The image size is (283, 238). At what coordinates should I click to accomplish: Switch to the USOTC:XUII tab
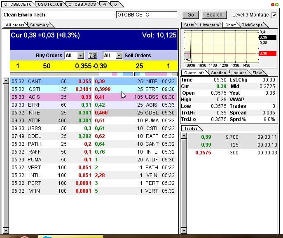[x=50, y=5]
